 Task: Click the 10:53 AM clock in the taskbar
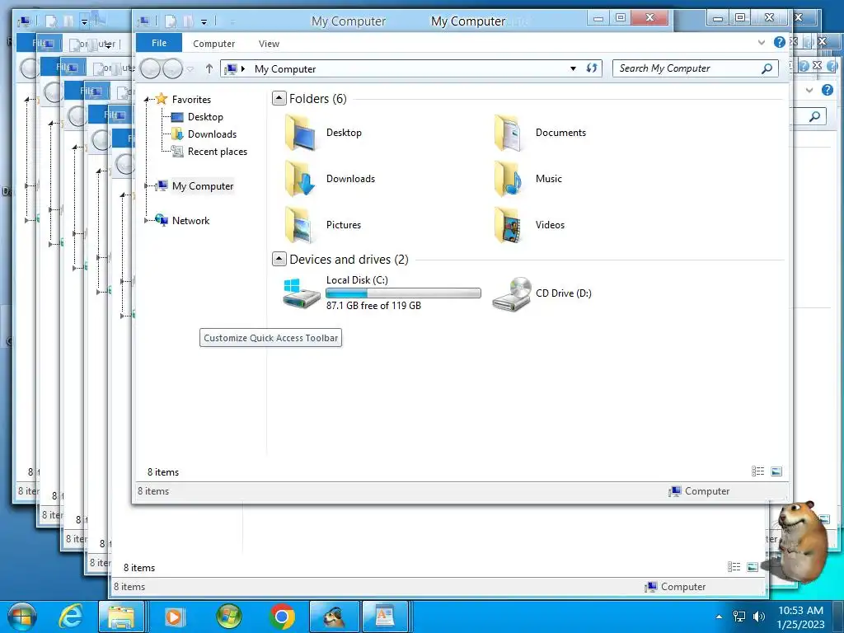(x=800, y=611)
